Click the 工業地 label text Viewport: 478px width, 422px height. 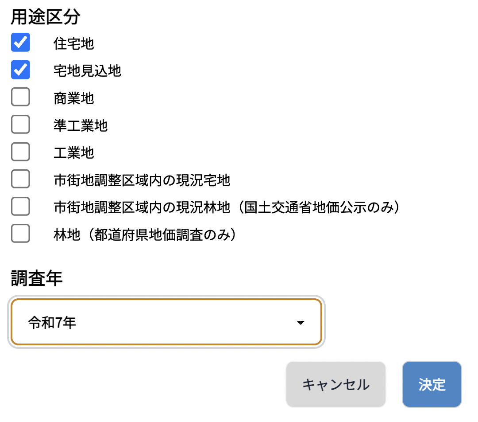pyautogui.click(x=74, y=152)
